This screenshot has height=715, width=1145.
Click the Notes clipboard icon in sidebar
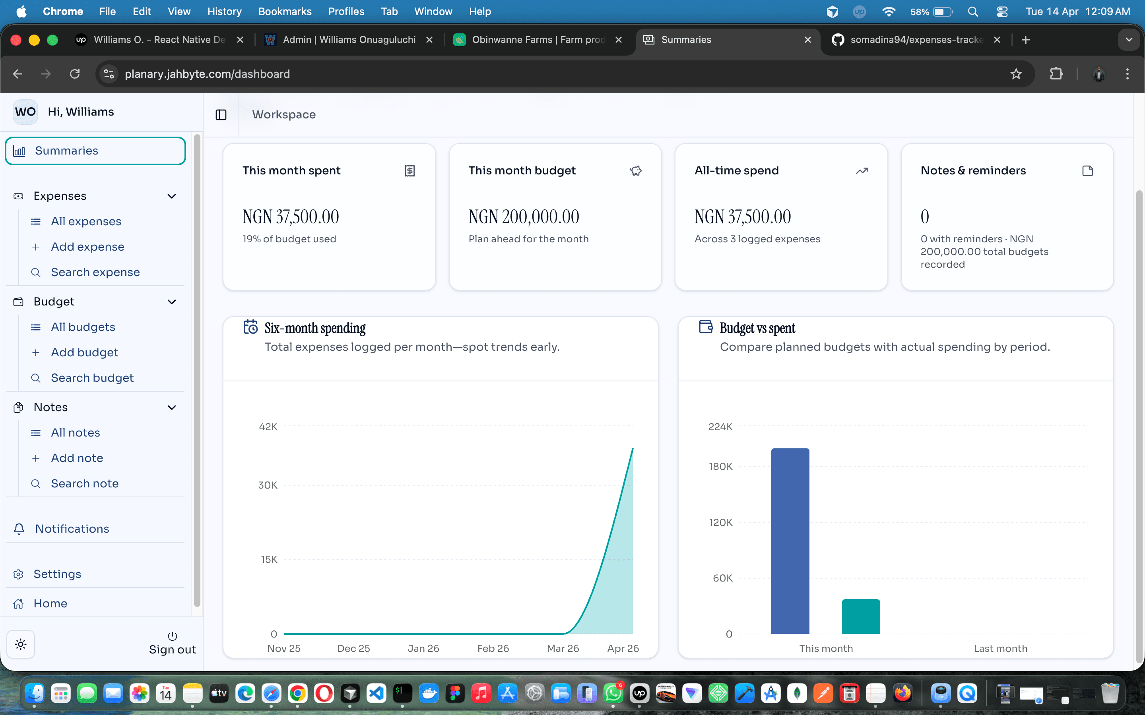[x=18, y=407]
